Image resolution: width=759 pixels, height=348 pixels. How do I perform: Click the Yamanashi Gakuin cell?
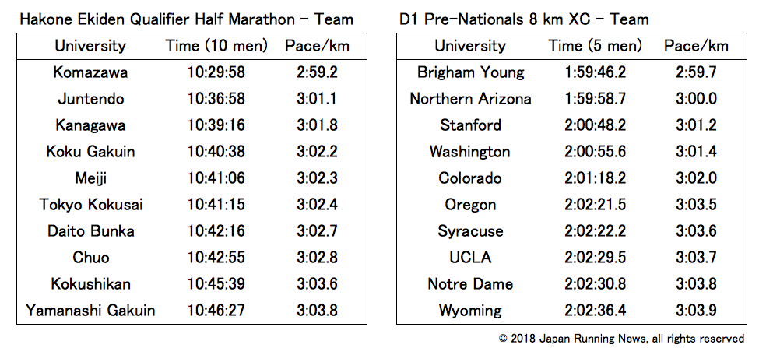90,311
